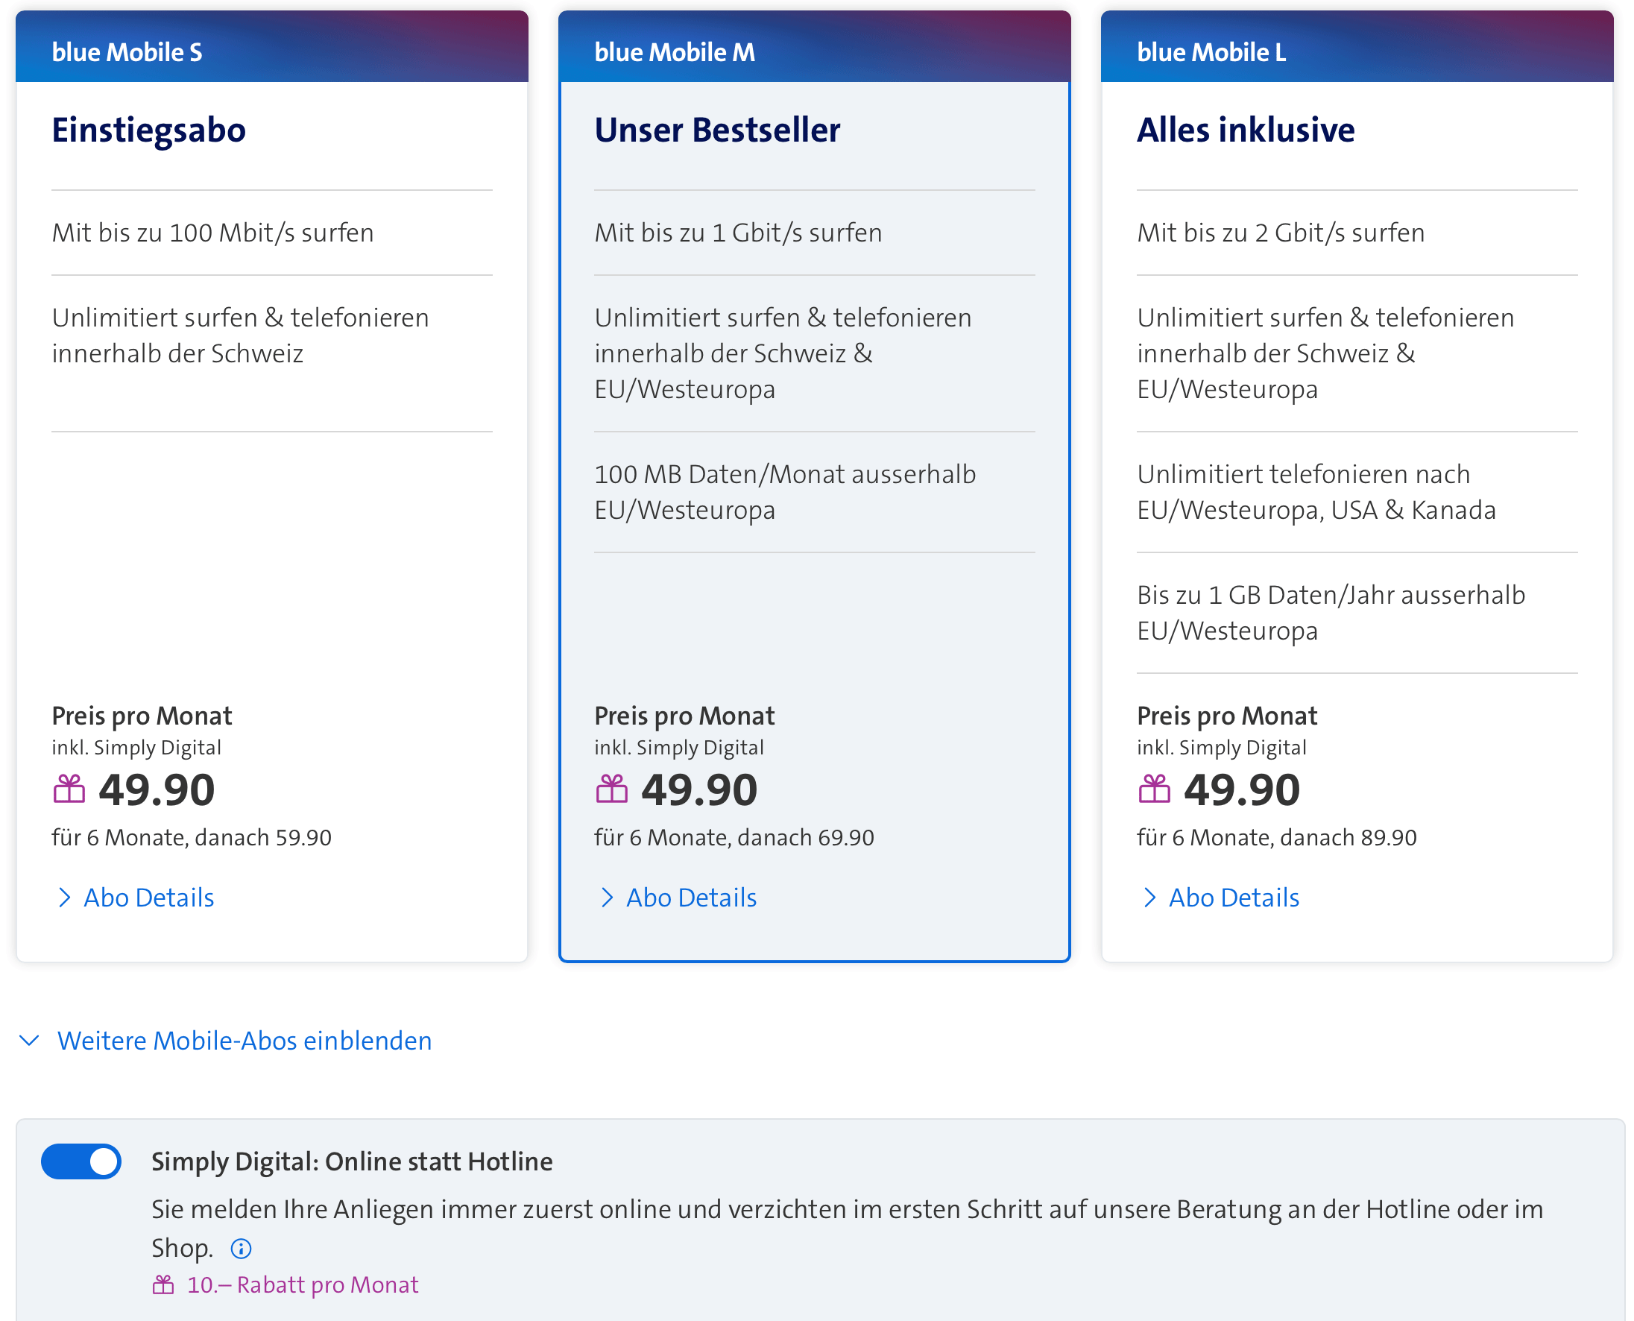Click gift icon beside blue Mobile S price
The height and width of the screenshot is (1321, 1634).
tap(69, 789)
